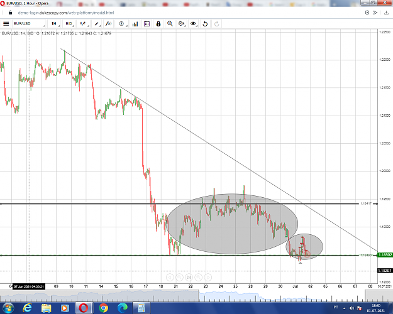Click the taskbar clock 18:30
The image size is (393, 314).
click(376, 306)
